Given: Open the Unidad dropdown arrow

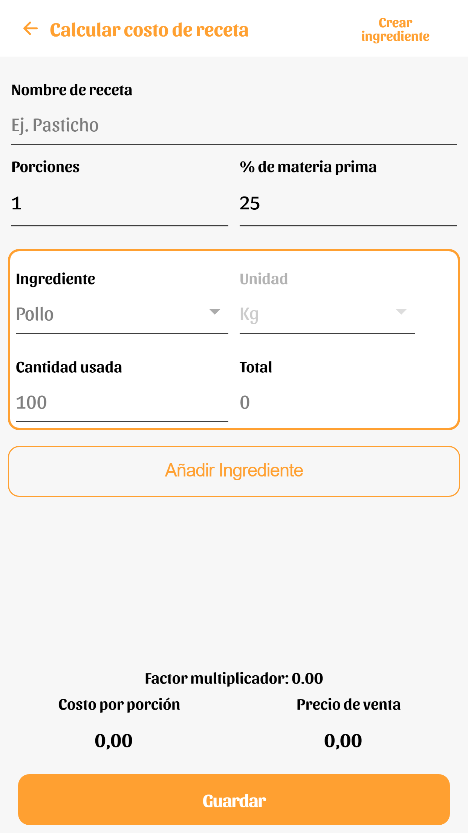Looking at the screenshot, I should [x=401, y=312].
